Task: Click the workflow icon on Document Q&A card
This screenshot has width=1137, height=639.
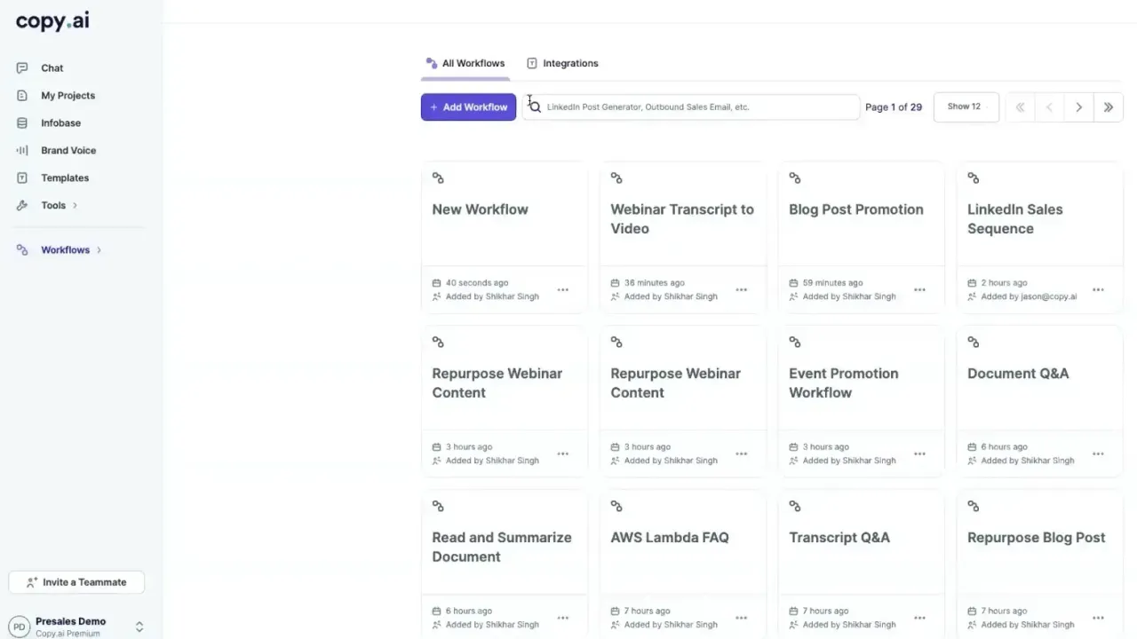Action: pos(973,342)
